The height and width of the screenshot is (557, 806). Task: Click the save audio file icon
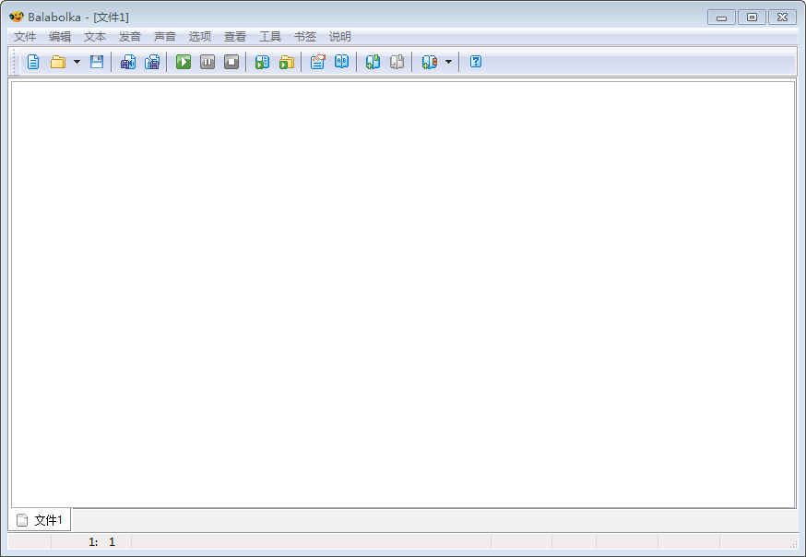point(128,62)
